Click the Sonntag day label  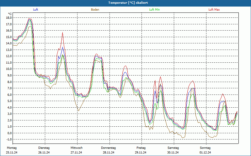(x=205, y=148)
